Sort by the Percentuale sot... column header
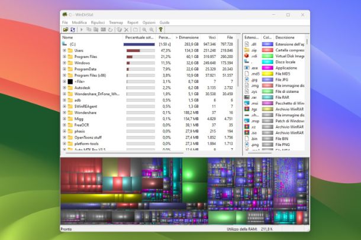The width and height of the screenshot is (361, 240). click(139, 37)
